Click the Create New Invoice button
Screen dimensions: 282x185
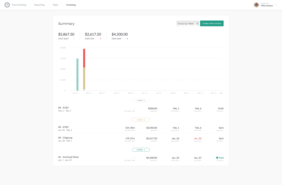click(211, 23)
